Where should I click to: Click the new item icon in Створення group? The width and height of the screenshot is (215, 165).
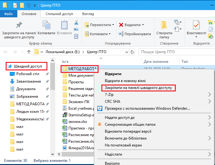click(x=177, y=22)
